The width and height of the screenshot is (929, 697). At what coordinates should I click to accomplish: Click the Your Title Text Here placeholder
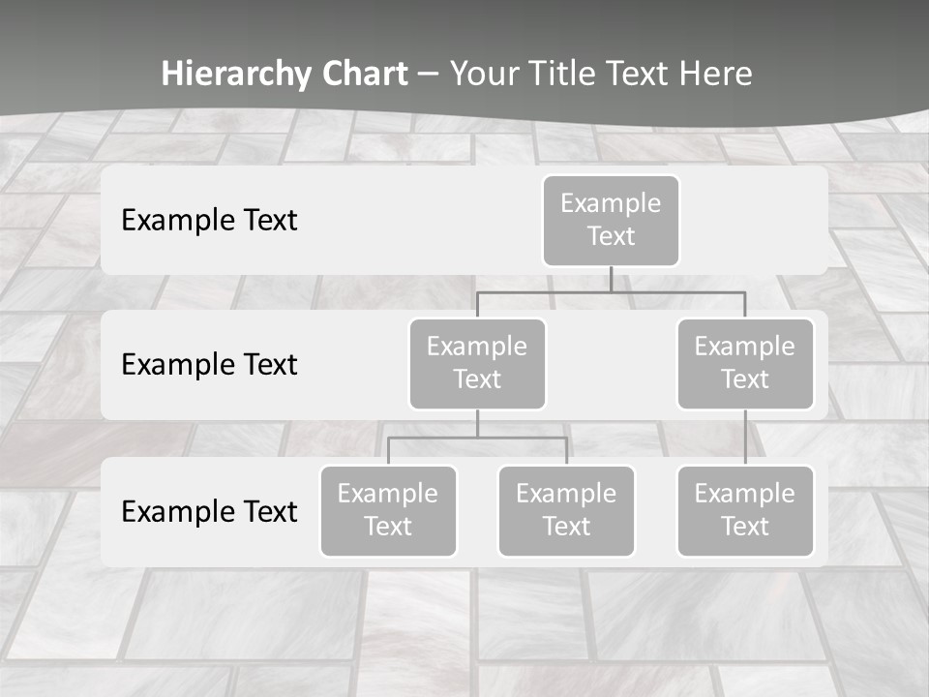(600, 74)
